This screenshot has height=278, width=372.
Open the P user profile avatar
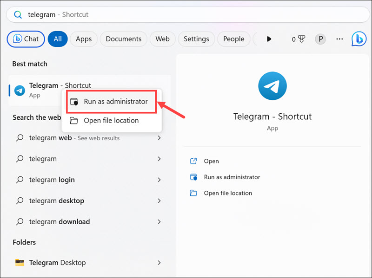320,39
